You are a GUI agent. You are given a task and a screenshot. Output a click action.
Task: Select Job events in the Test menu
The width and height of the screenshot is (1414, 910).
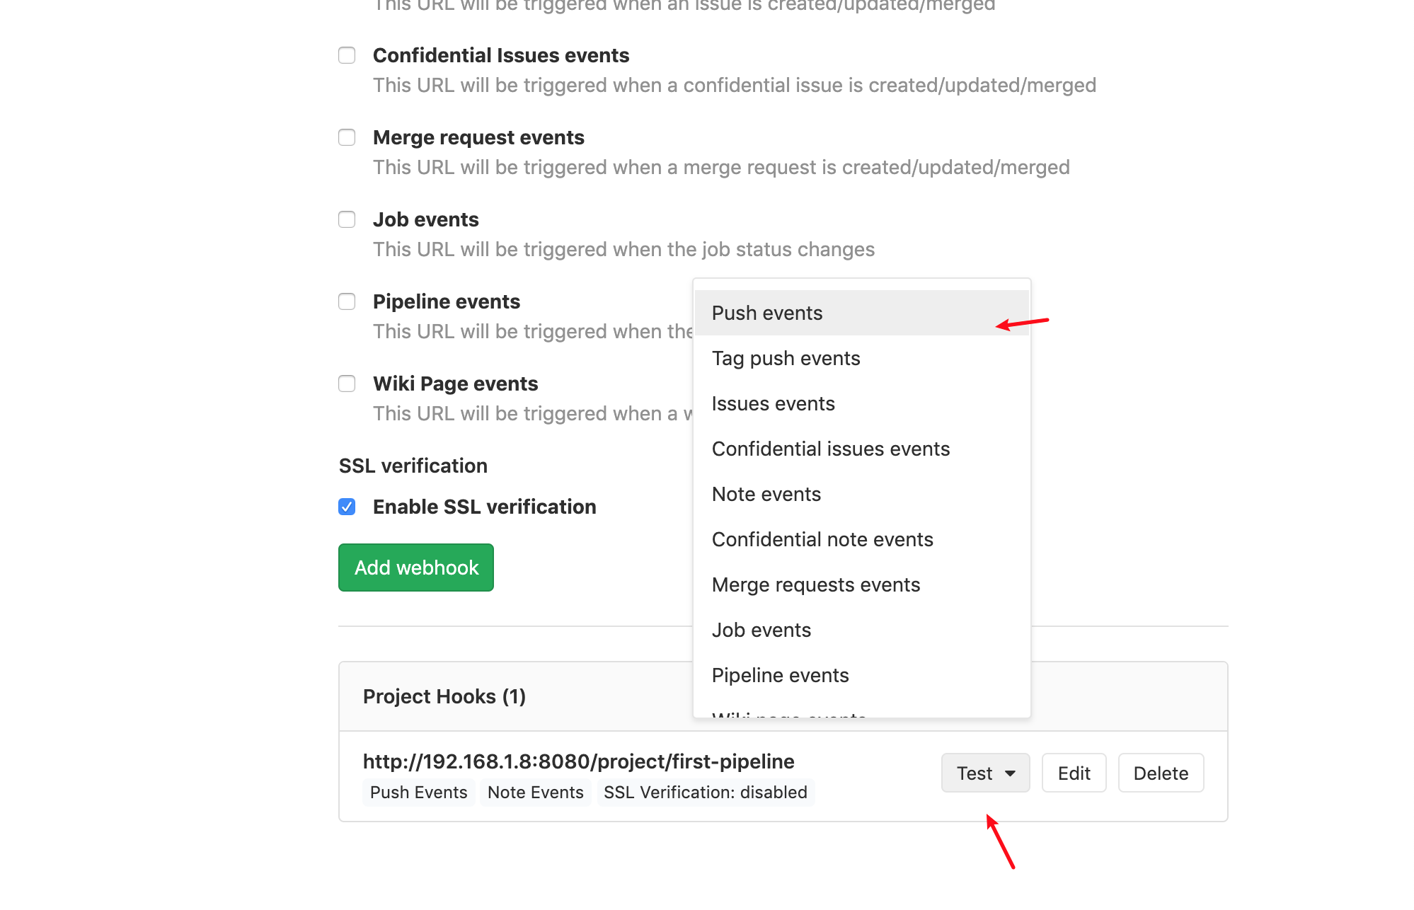(761, 630)
